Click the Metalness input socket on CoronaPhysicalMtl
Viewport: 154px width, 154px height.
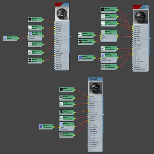(88, 111)
